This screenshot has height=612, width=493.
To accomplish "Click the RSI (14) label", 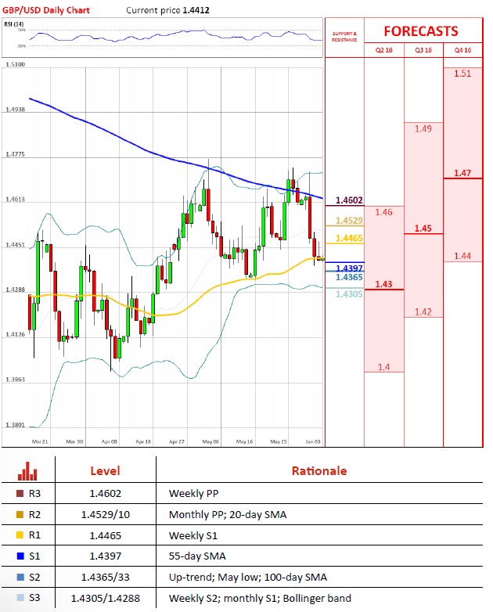I will click(x=13, y=24).
